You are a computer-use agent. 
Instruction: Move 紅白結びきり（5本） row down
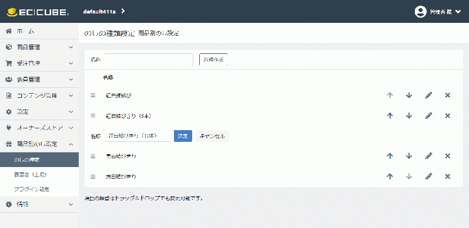[x=409, y=115]
